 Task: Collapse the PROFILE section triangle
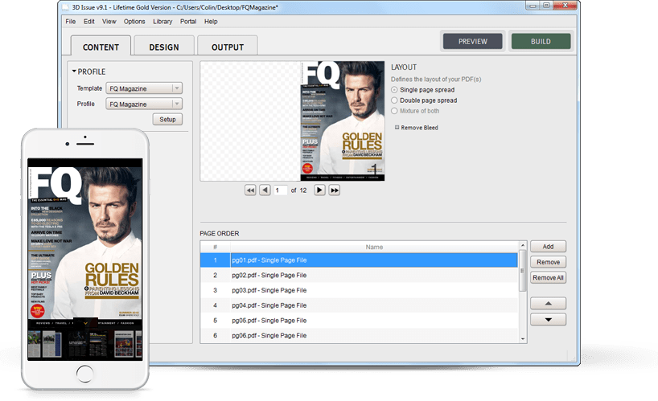pos(74,72)
